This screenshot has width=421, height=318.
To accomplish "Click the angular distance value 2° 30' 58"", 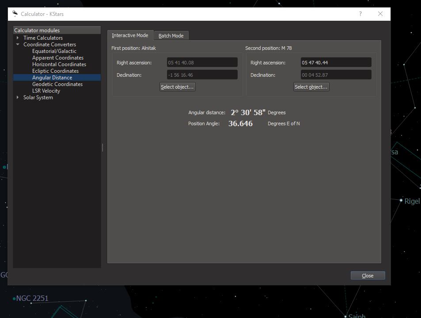I will [x=248, y=112].
